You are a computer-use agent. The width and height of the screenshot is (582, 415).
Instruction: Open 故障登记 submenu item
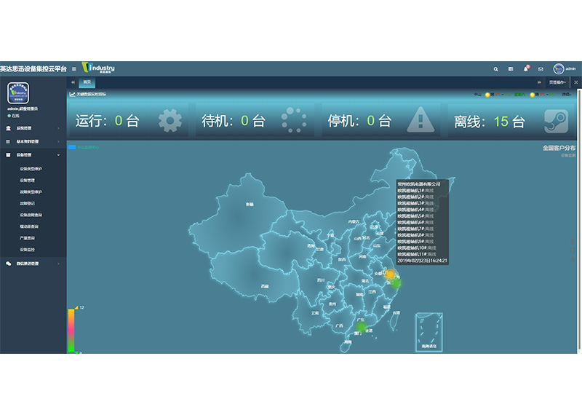[x=27, y=204]
